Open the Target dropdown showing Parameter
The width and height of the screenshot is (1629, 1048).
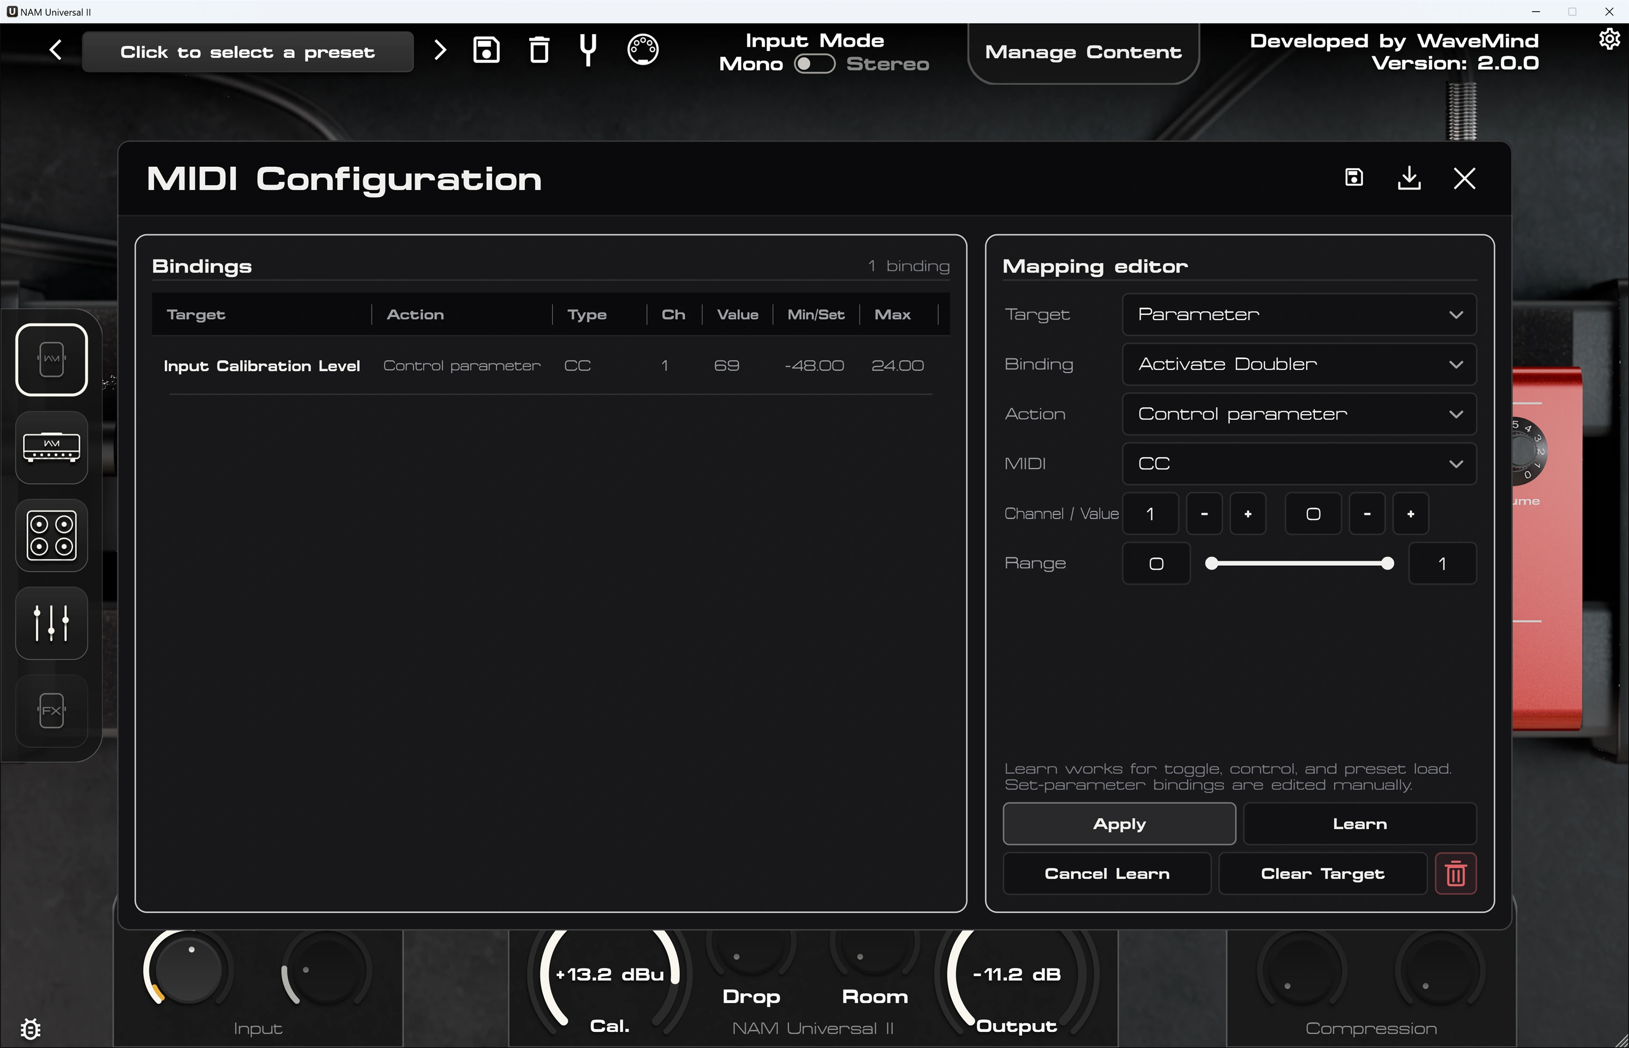pos(1299,314)
